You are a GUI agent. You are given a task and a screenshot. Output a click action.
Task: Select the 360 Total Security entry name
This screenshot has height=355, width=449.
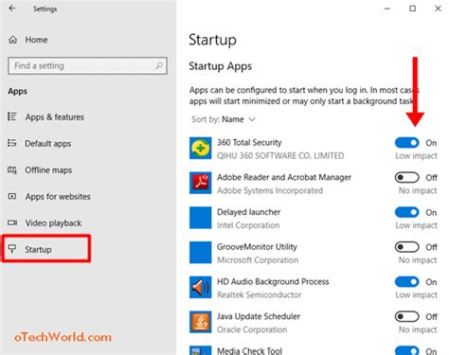pyautogui.click(x=249, y=142)
